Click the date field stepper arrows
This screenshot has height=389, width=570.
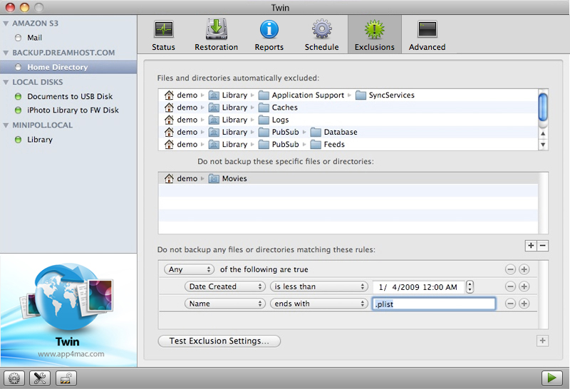pyautogui.click(x=470, y=287)
